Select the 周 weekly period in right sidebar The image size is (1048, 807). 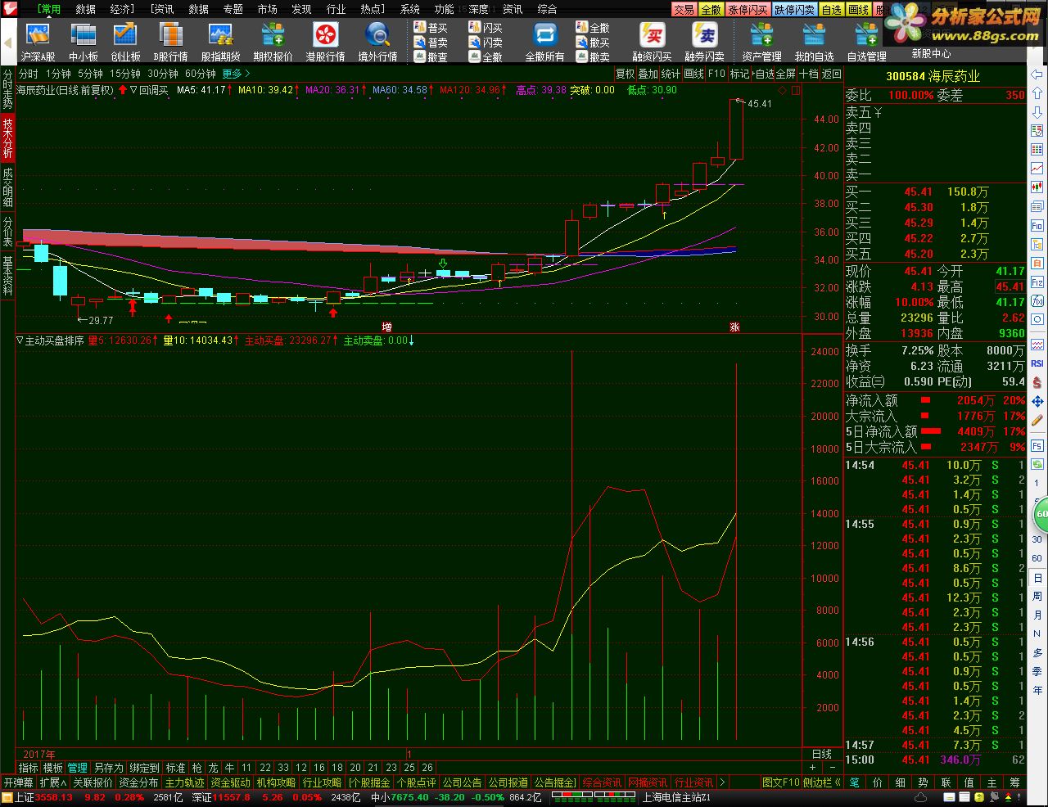(1037, 597)
